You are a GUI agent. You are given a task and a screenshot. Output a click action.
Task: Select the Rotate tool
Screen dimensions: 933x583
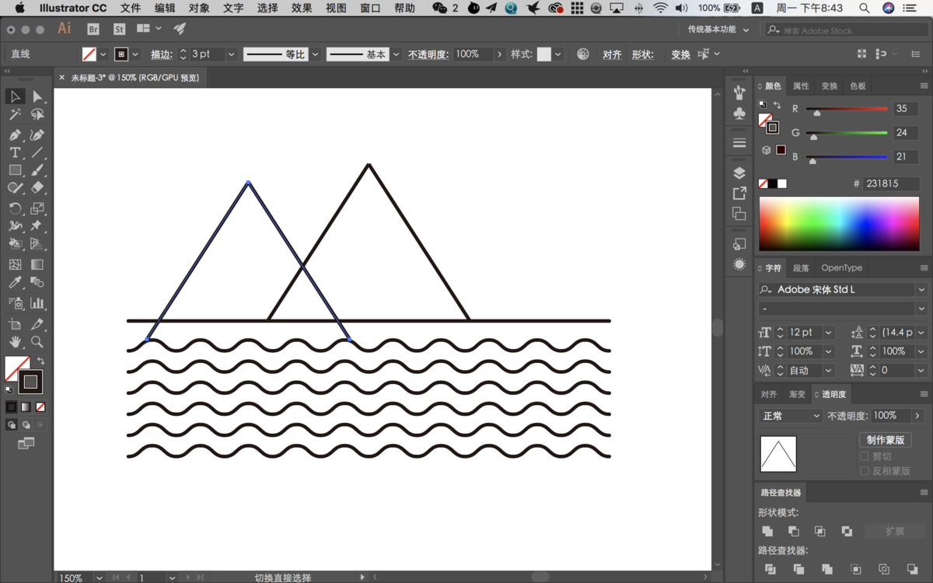tap(15, 208)
